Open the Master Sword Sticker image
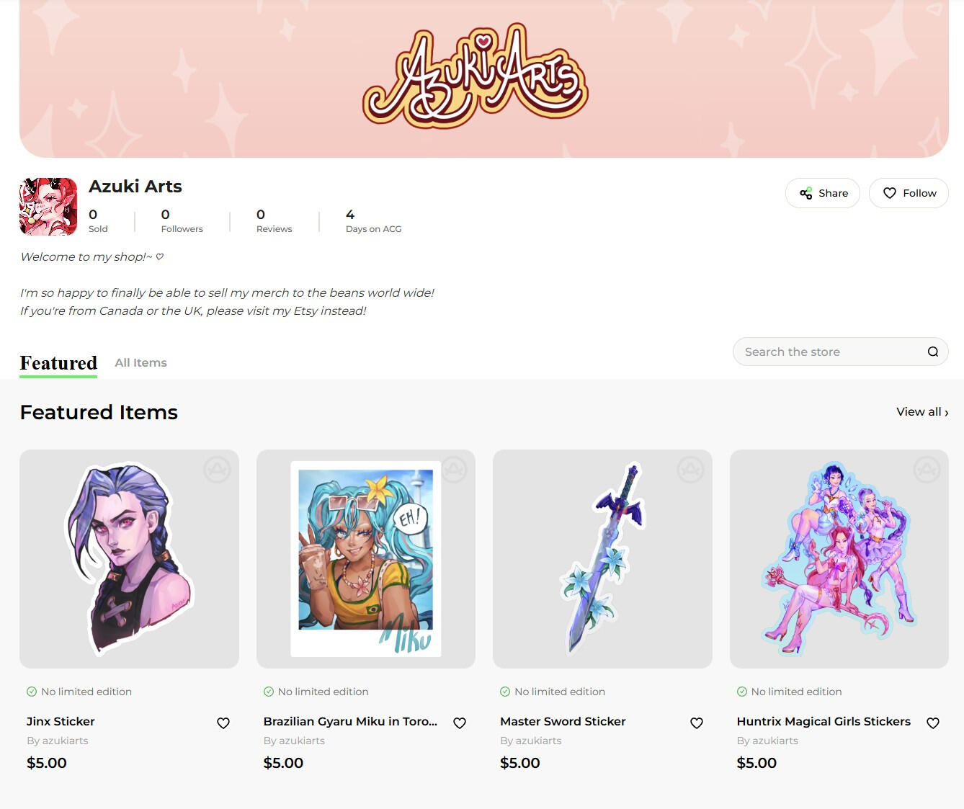Image resolution: width=964 pixels, height=809 pixels. pyautogui.click(x=602, y=559)
